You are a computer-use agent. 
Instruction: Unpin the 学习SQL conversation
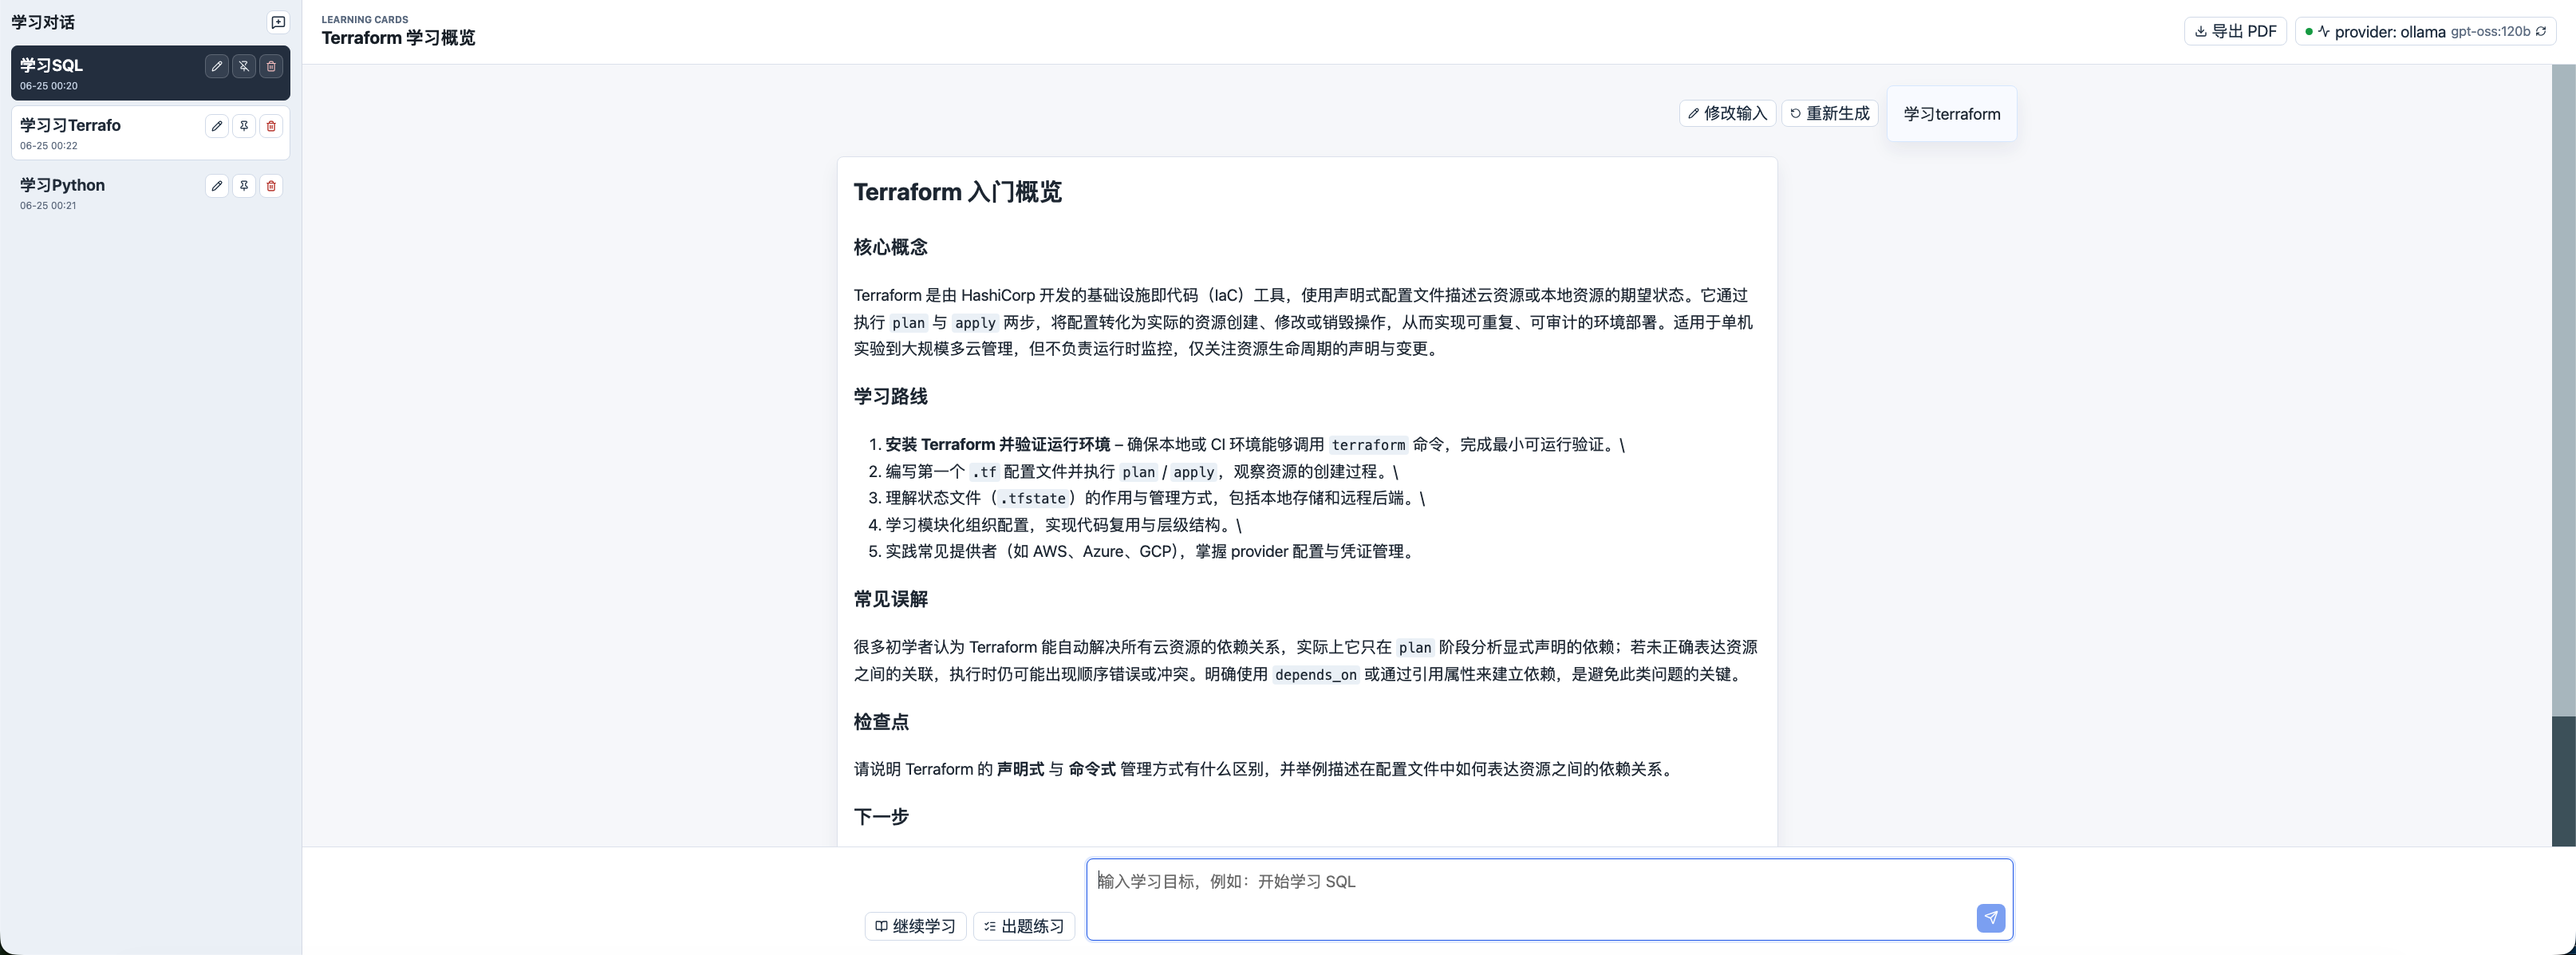tap(244, 66)
